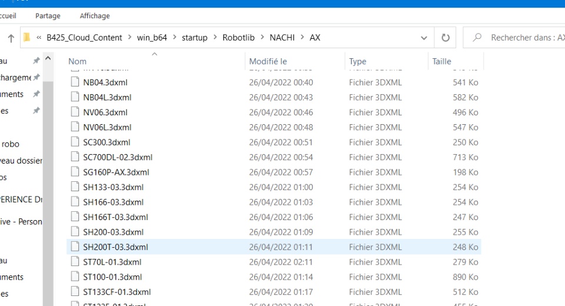
Task: Open the Partage ribbon tab
Action: pos(48,16)
